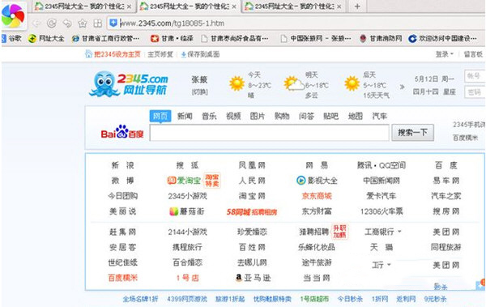Click 1号店超市 green promo link

click(x=314, y=299)
